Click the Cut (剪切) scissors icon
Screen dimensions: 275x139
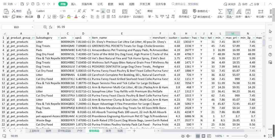point(14,11)
